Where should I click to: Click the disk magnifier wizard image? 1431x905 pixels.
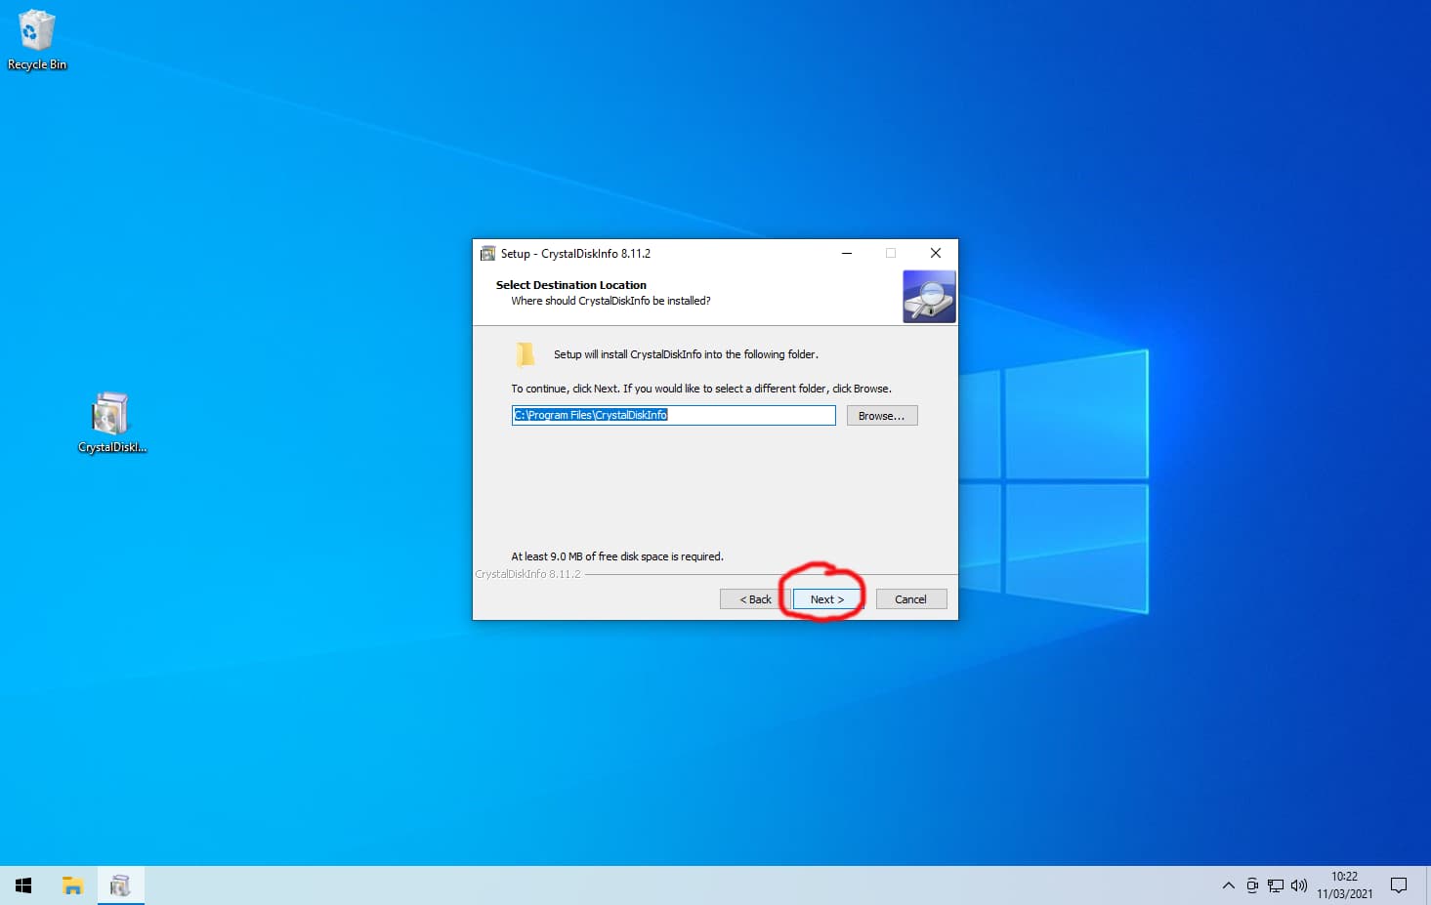[929, 297]
